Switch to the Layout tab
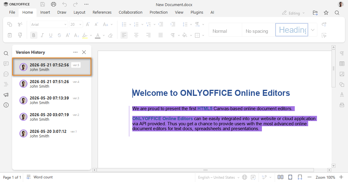Viewport: 348px width, 182px height. 79,12
